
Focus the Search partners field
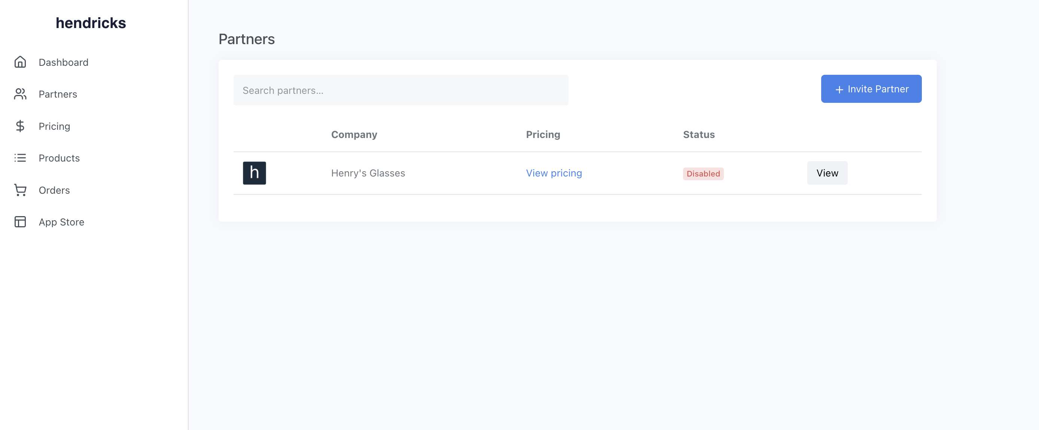click(400, 90)
